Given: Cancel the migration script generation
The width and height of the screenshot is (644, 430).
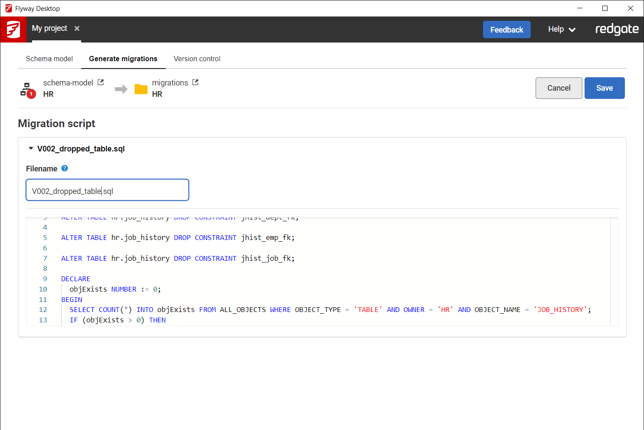Looking at the screenshot, I should pyautogui.click(x=559, y=88).
